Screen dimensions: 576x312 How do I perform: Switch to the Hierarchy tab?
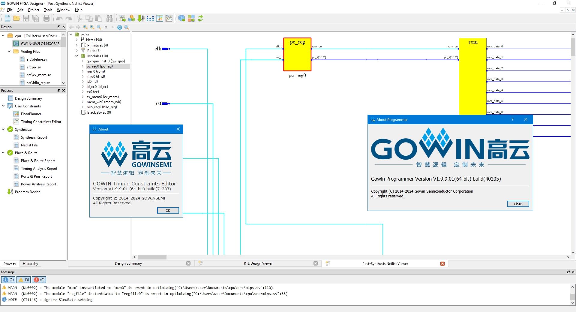(x=30, y=264)
